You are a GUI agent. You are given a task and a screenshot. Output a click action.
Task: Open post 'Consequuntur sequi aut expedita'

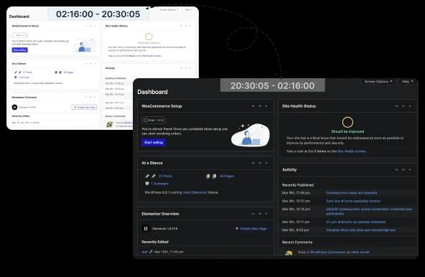tap(352, 193)
